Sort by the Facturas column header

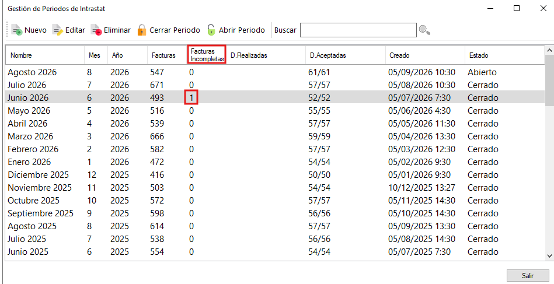click(167, 55)
